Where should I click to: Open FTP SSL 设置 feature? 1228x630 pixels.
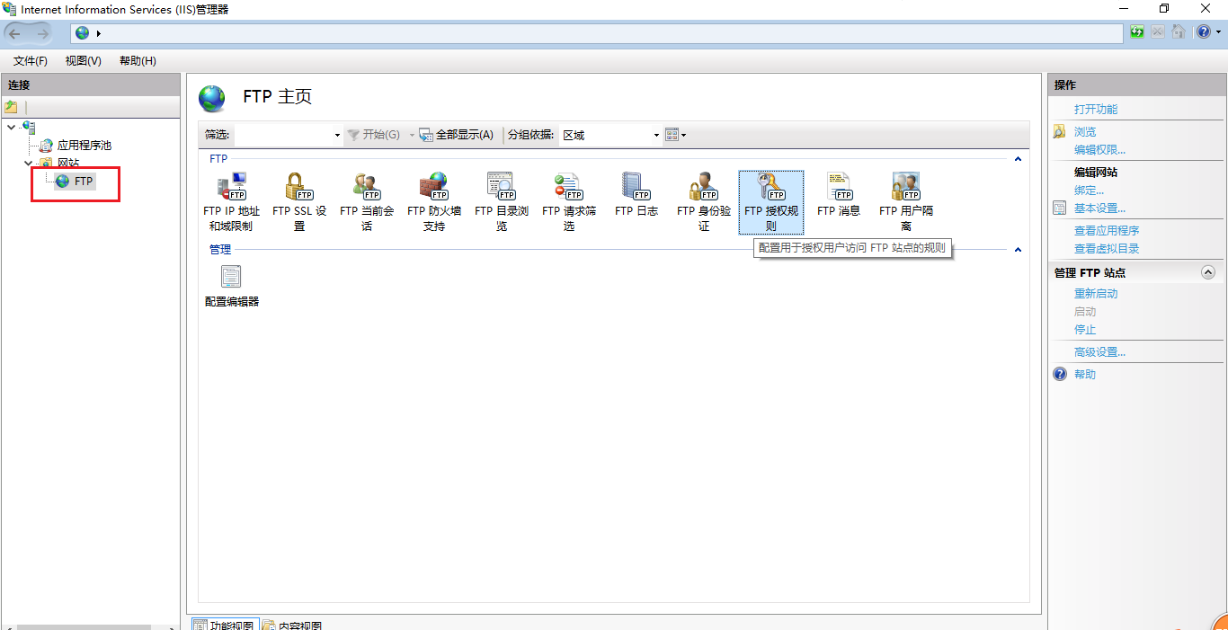pos(299,201)
